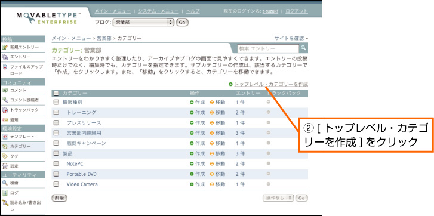Click orange 移動 icon in NotePC row
The width and height of the screenshot is (434, 216).
pos(212,163)
